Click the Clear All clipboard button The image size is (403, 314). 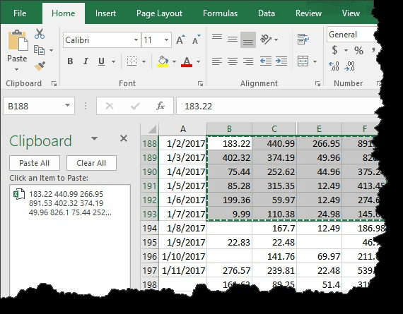coord(91,163)
